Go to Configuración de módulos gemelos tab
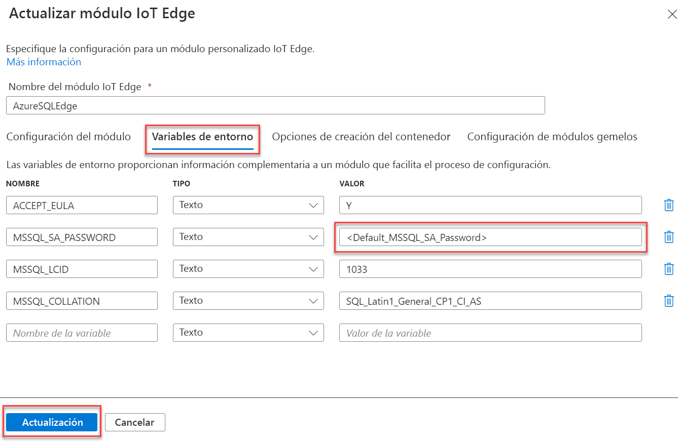 point(552,137)
